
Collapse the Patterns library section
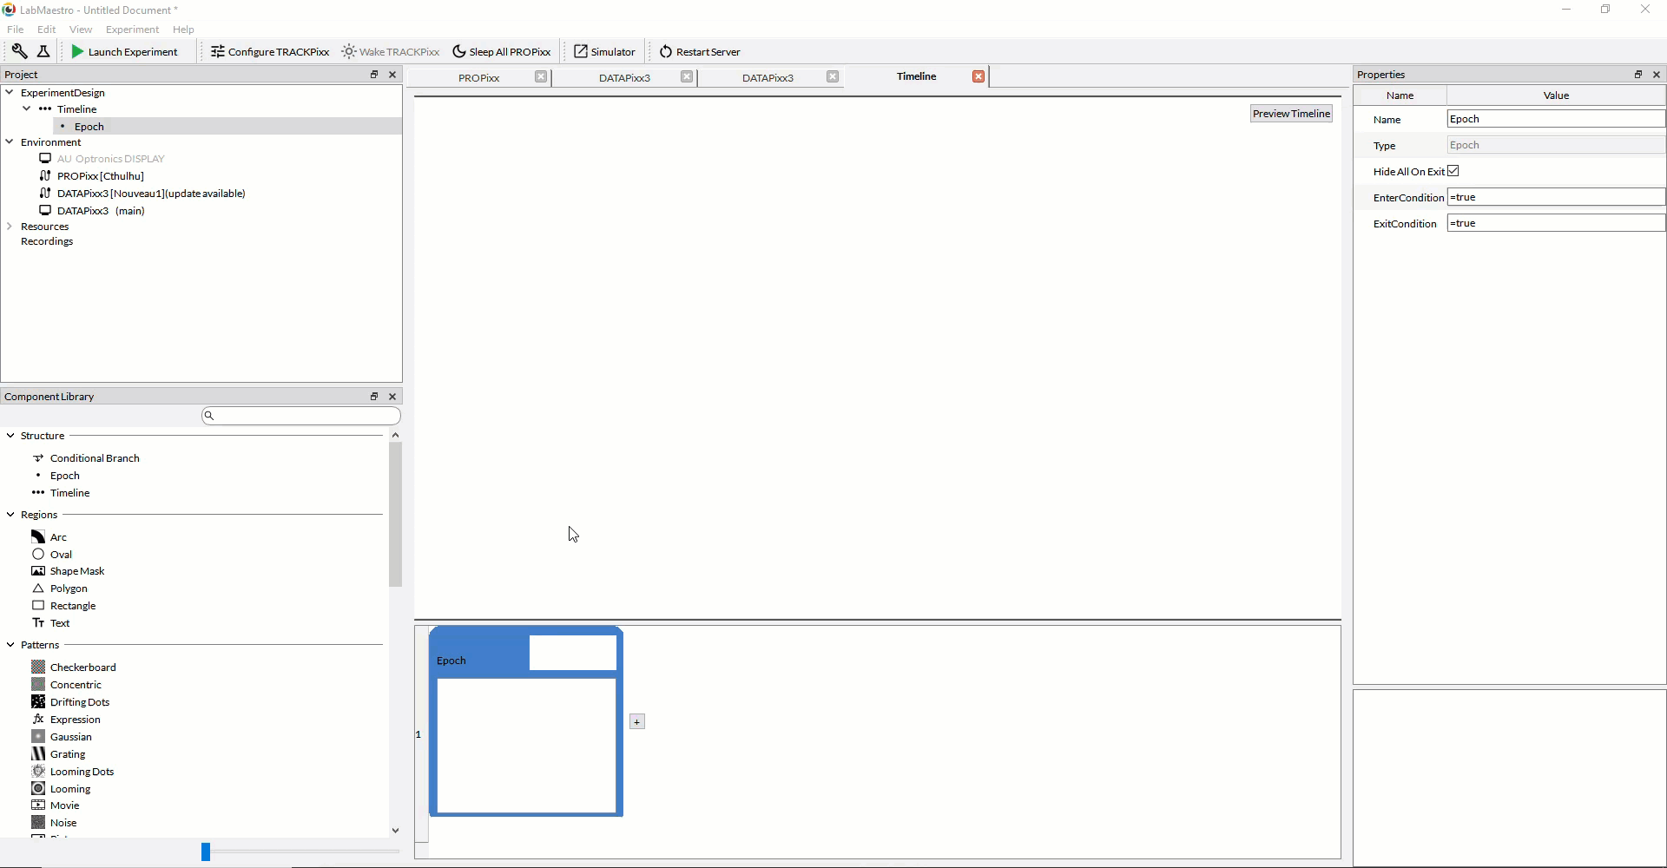(10, 645)
